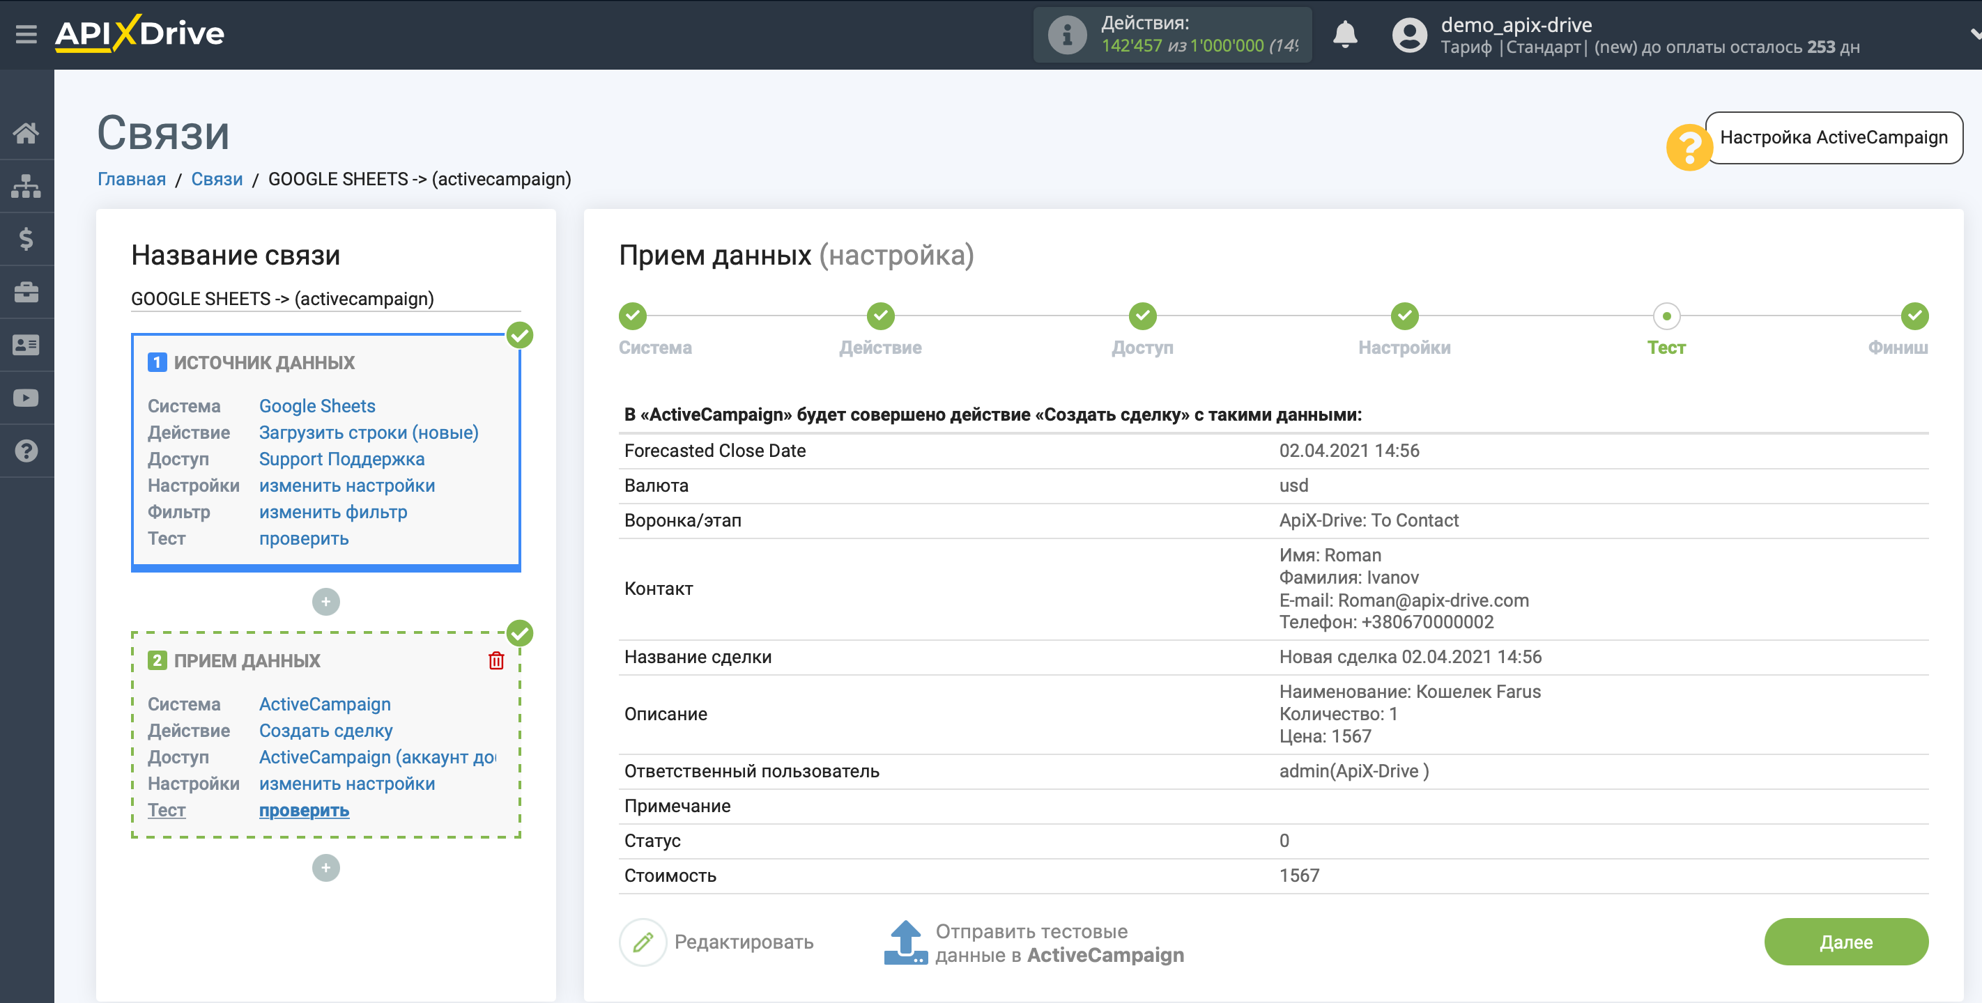This screenshot has height=1003, width=1982.
Task: Select the Новая сделка 02.04.2021 14:56 value
Action: pos(1411,658)
